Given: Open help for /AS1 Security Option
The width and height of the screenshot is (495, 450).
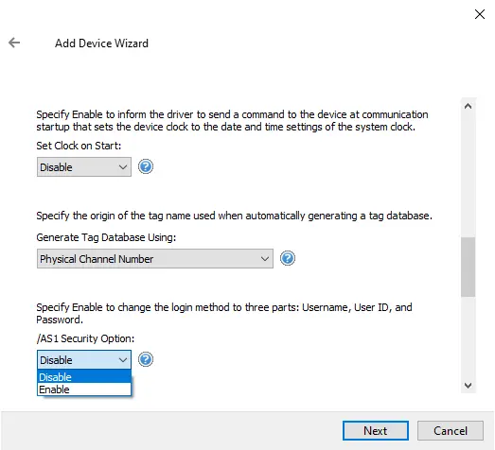Looking at the screenshot, I should click(146, 359).
